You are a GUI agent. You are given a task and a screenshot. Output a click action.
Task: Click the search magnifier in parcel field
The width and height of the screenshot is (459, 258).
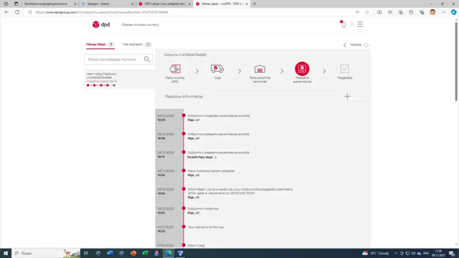147,59
